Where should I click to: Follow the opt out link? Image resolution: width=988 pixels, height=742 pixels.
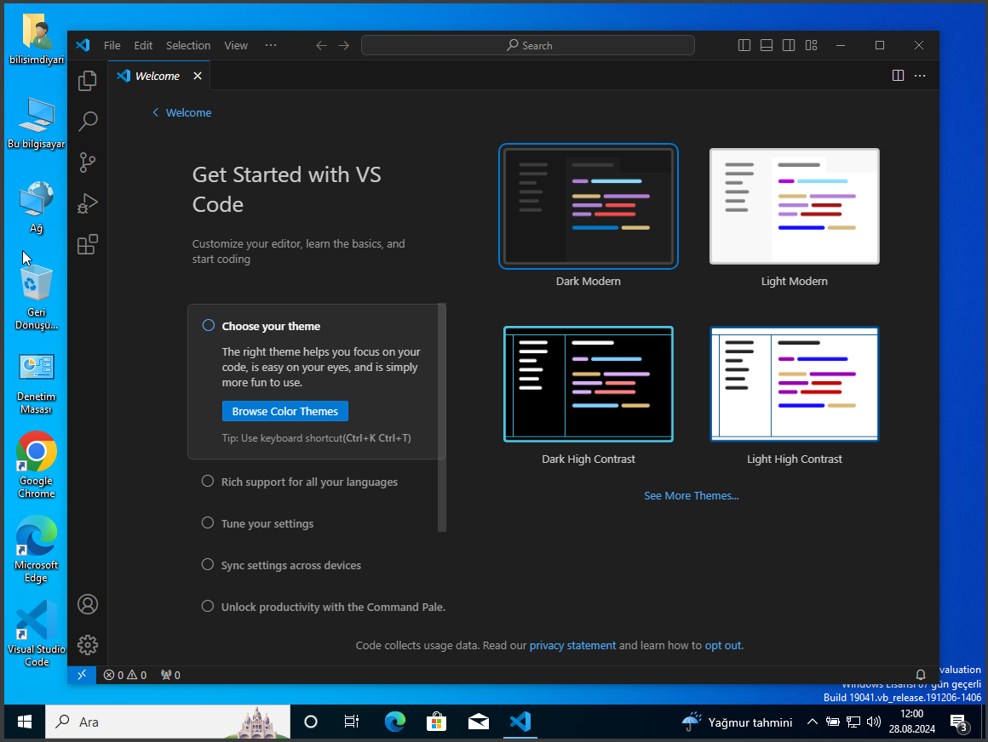(723, 645)
